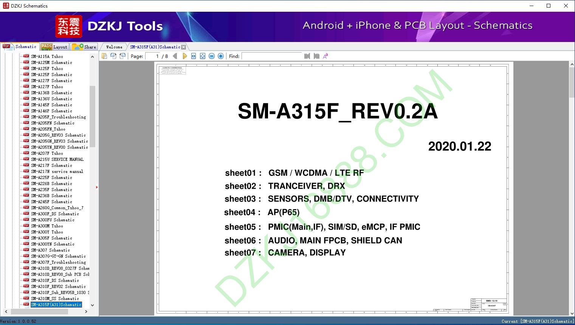Find the previous search match
The width and height of the screenshot is (575, 325).
tap(307, 56)
